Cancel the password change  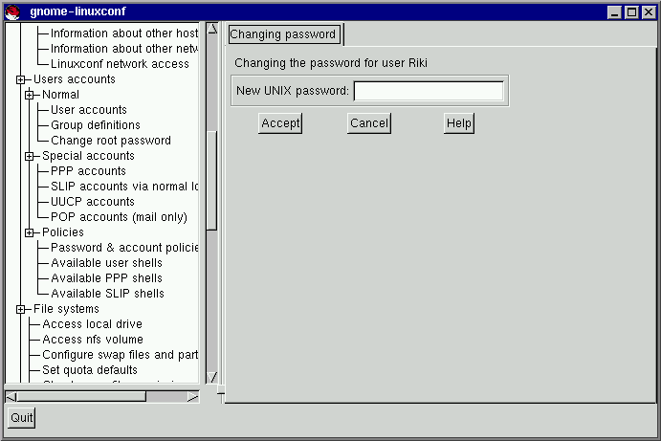368,123
